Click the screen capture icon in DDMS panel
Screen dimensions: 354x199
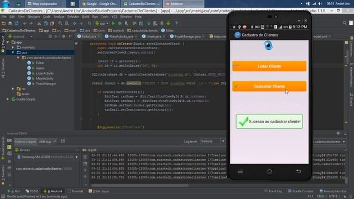click(x=9, y=140)
